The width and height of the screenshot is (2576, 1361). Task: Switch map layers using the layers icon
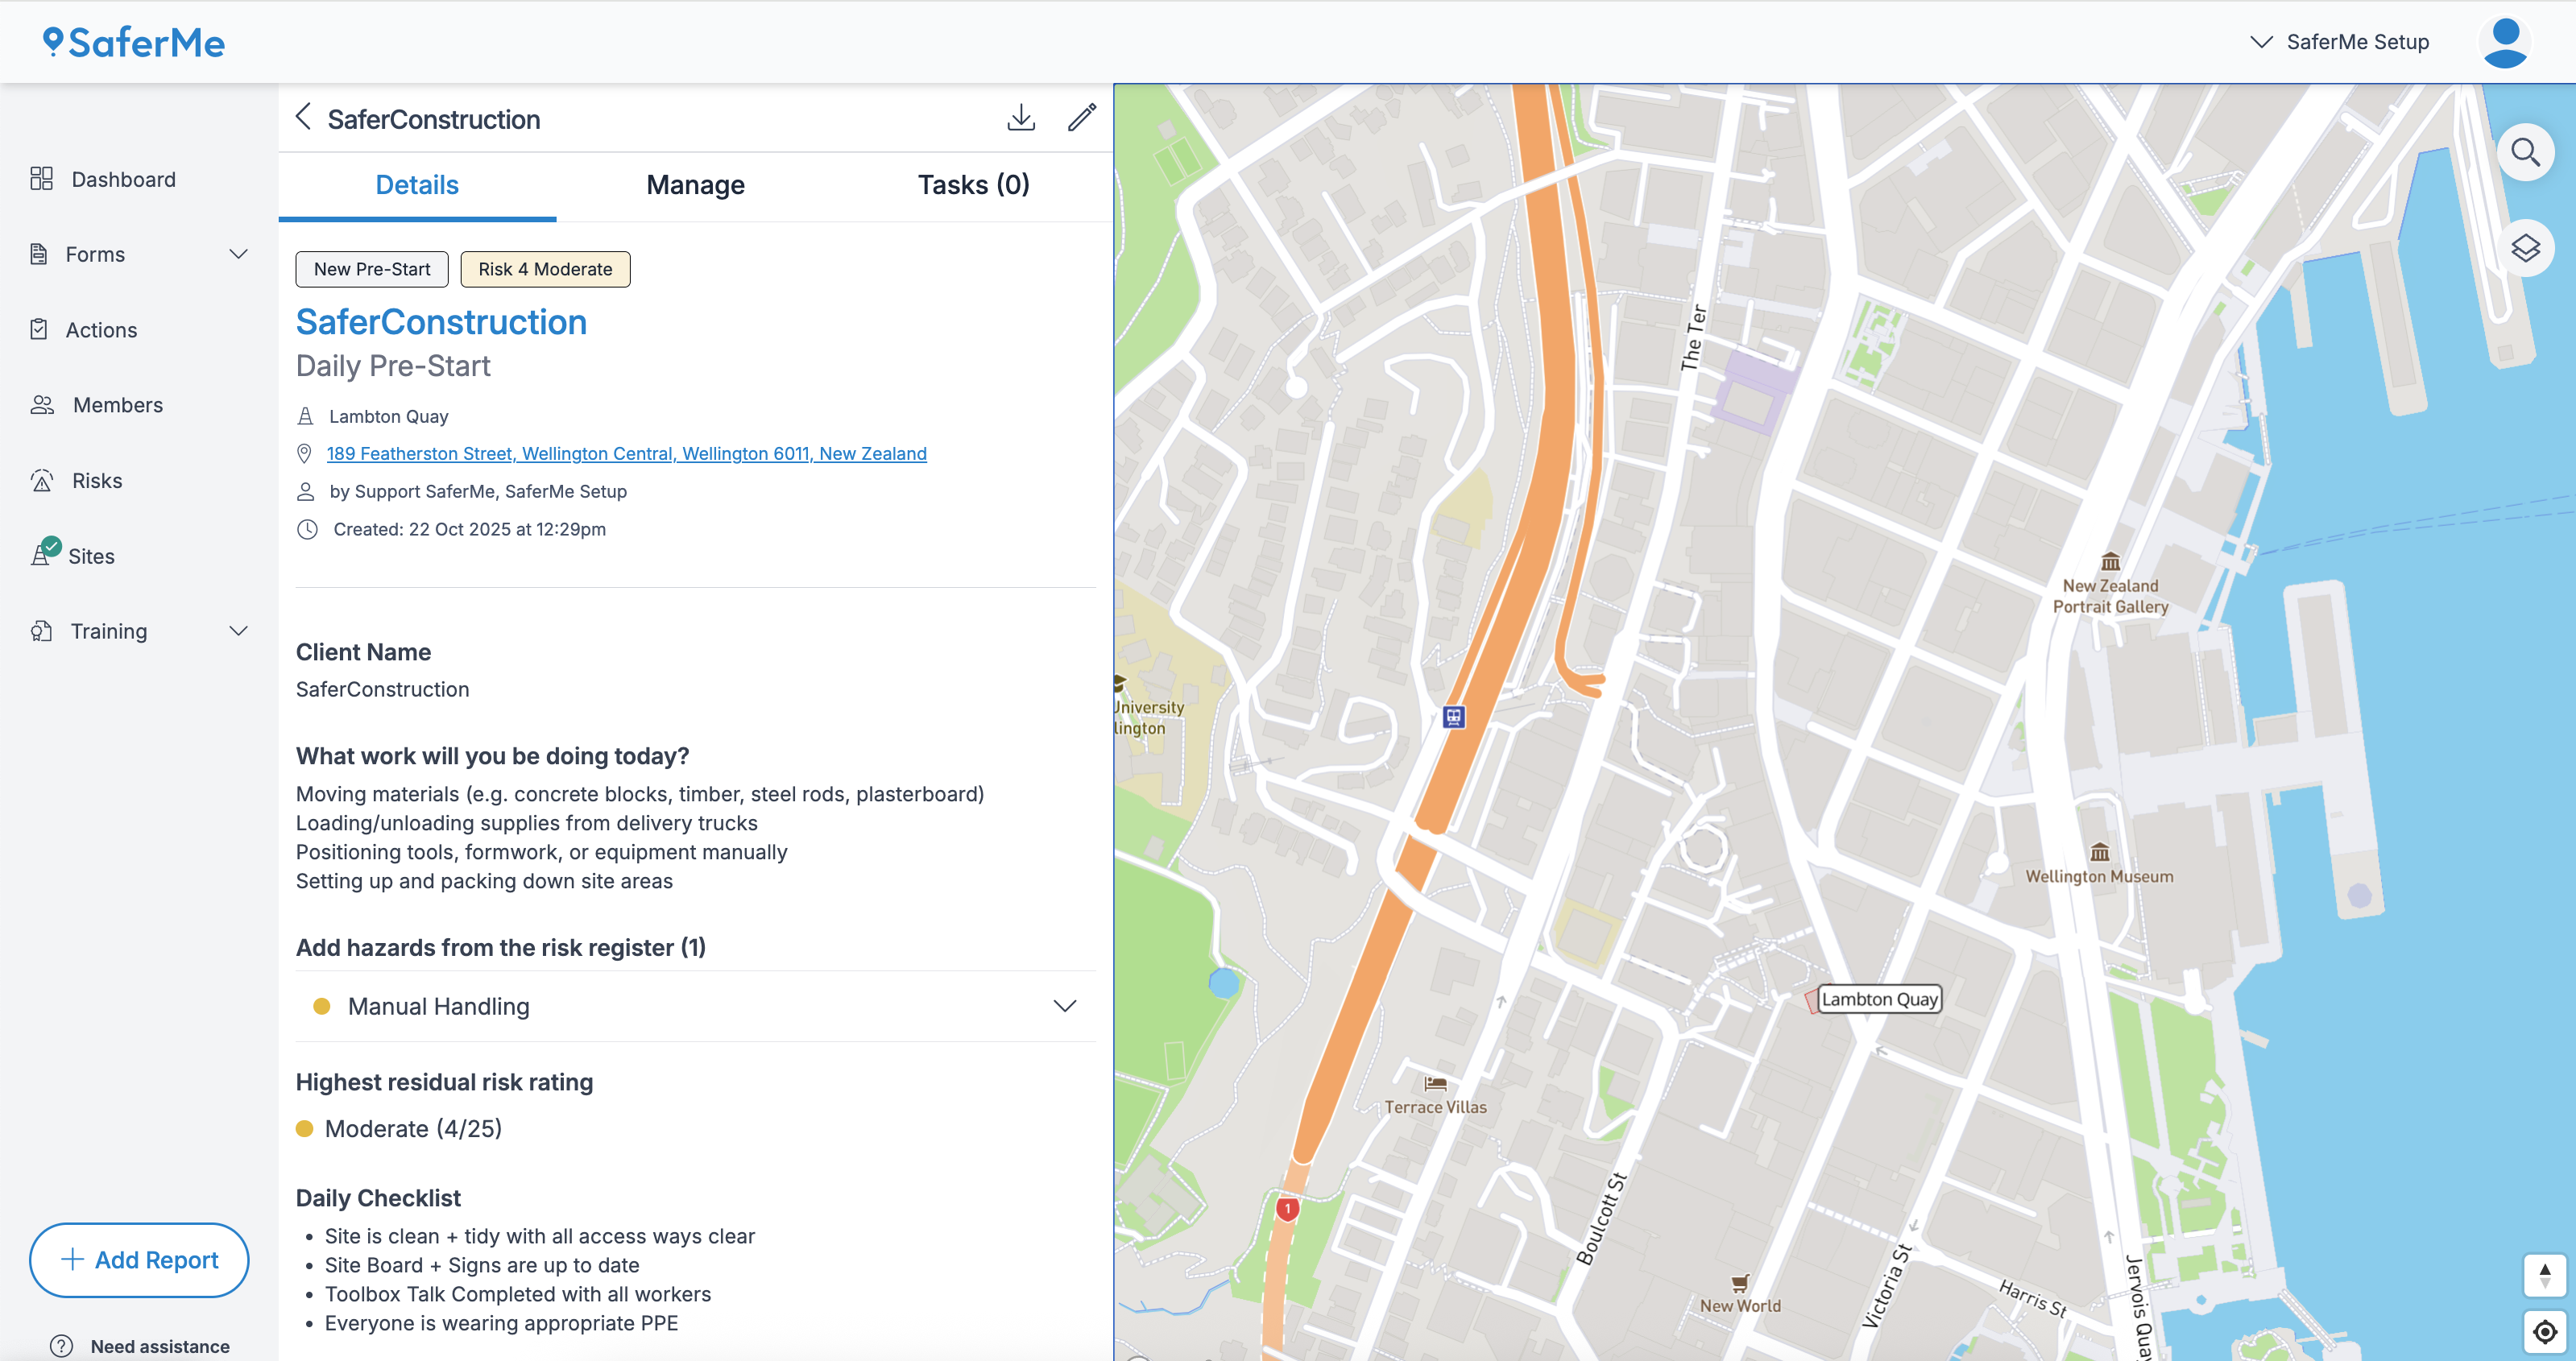(2527, 247)
